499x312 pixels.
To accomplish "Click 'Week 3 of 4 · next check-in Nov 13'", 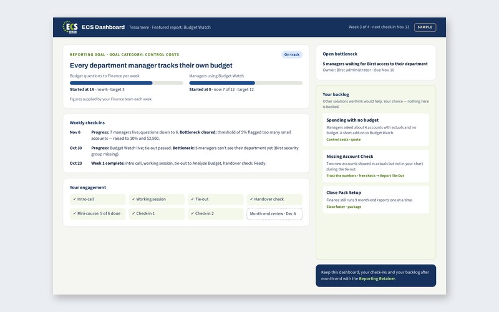I will coord(379,27).
